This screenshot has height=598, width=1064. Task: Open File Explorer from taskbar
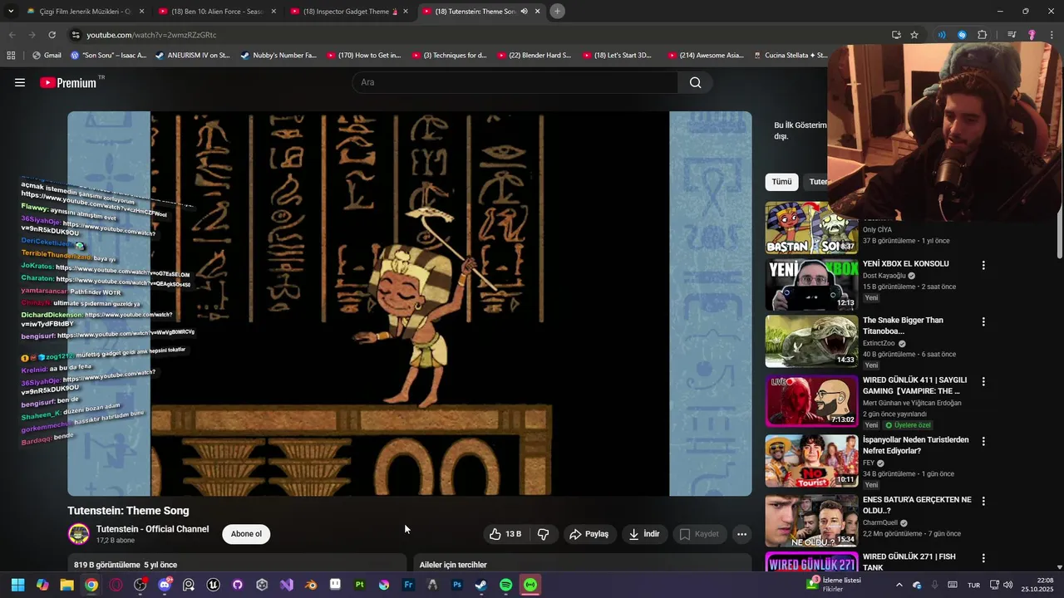pyautogui.click(x=66, y=585)
